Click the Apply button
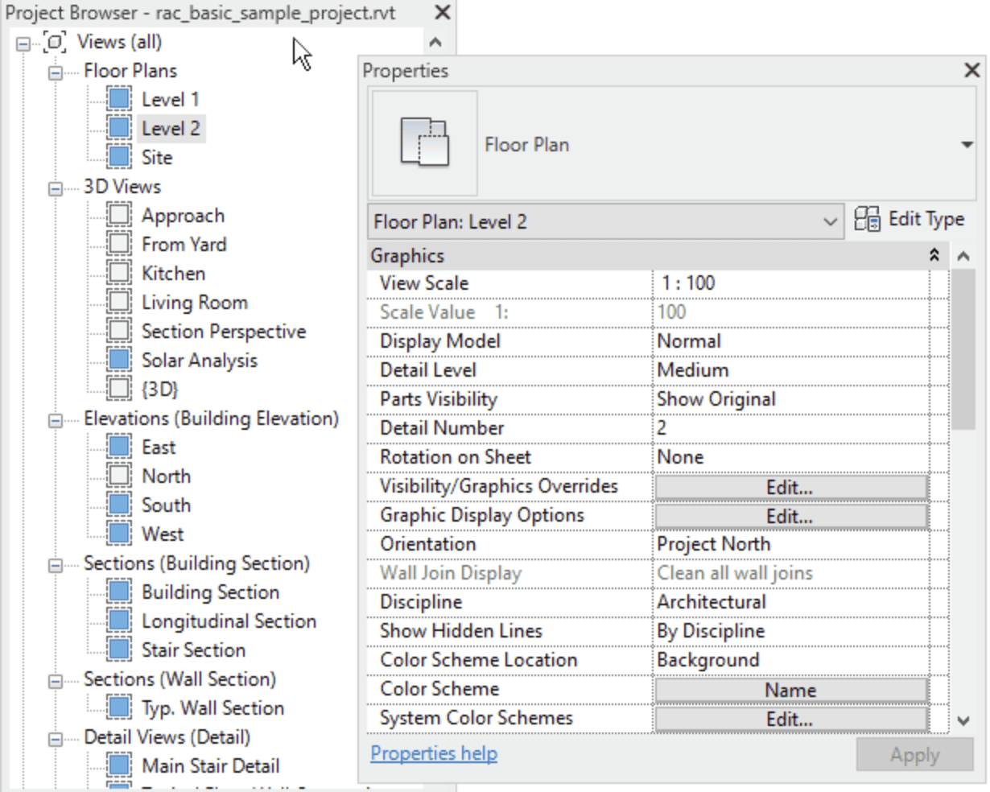The image size is (990, 792). coord(914,755)
